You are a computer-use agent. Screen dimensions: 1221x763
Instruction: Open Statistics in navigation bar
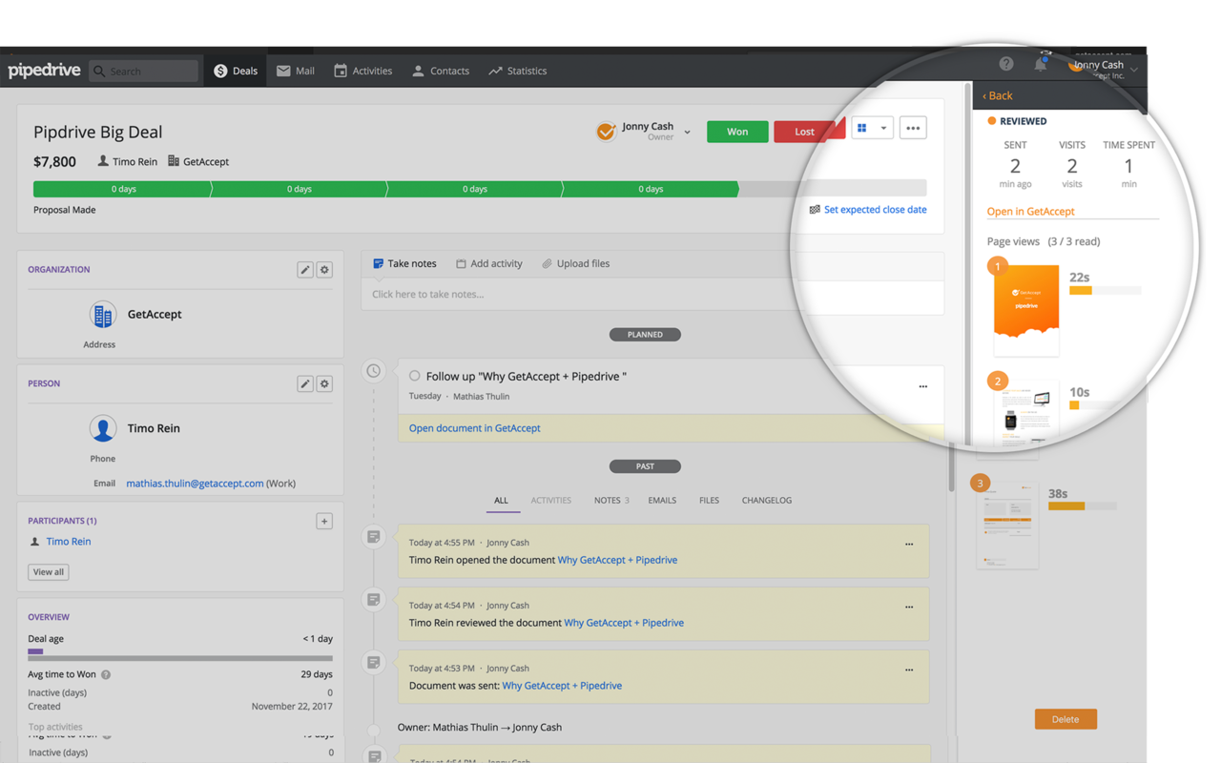pos(518,71)
